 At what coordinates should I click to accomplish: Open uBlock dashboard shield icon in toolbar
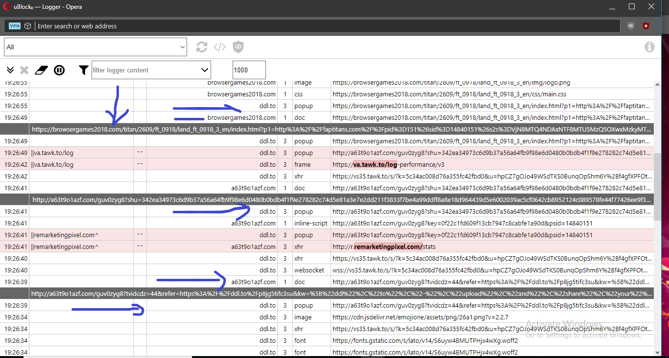[x=239, y=47]
